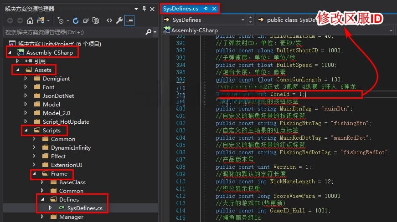
Task: Expand the Demigiant folder node
Action: [26, 78]
